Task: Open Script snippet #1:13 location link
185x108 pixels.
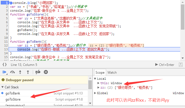Action: click(68, 93)
